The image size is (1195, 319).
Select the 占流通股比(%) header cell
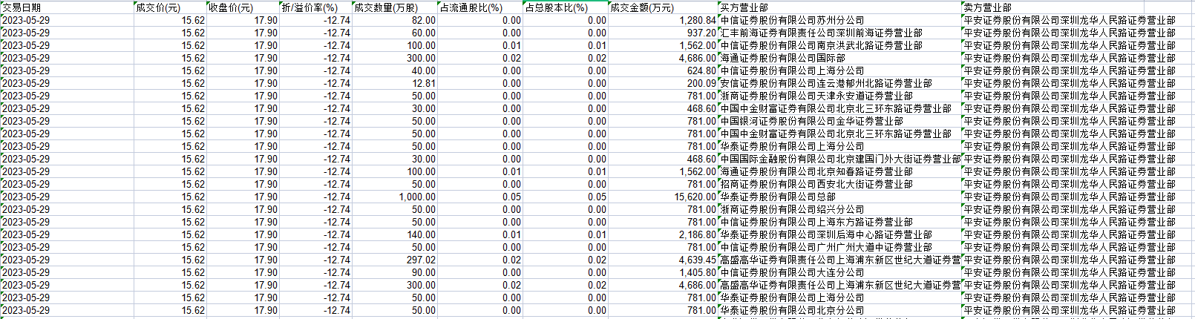pos(480,7)
